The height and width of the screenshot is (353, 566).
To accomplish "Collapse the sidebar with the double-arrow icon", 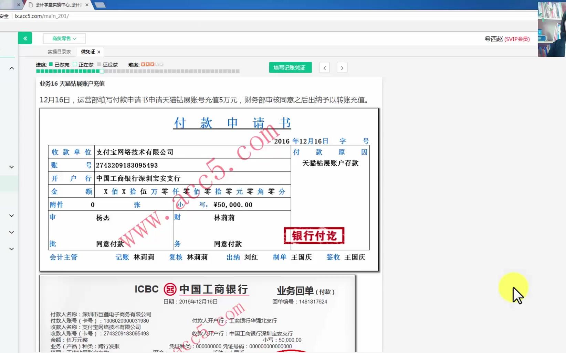I will pyautogui.click(x=25, y=38).
